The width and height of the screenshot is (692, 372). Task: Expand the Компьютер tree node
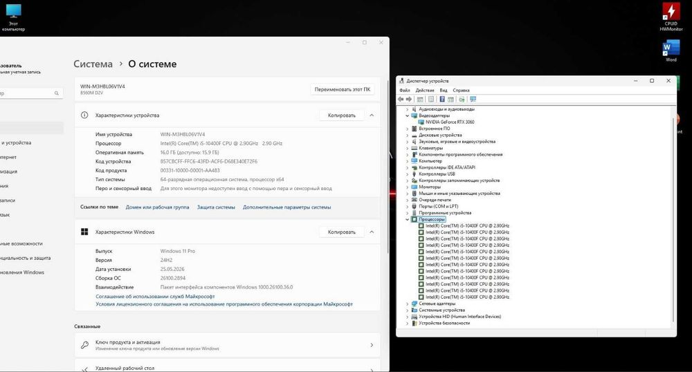[x=408, y=161]
